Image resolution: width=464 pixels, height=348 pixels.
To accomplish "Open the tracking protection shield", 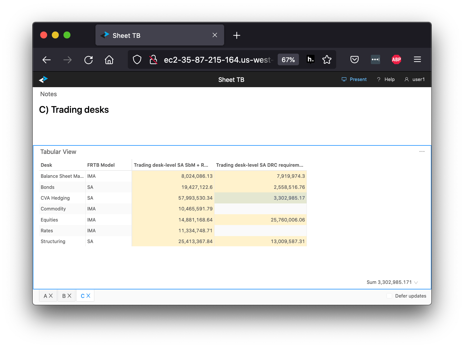I will (x=137, y=60).
